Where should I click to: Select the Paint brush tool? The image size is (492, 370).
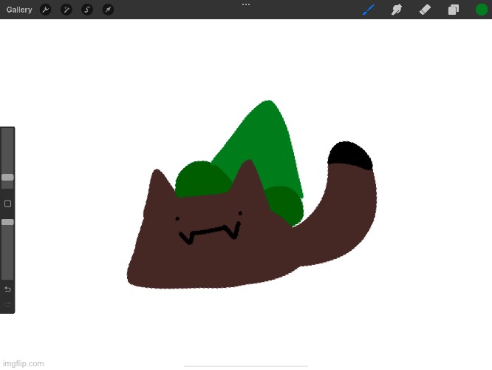369,10
